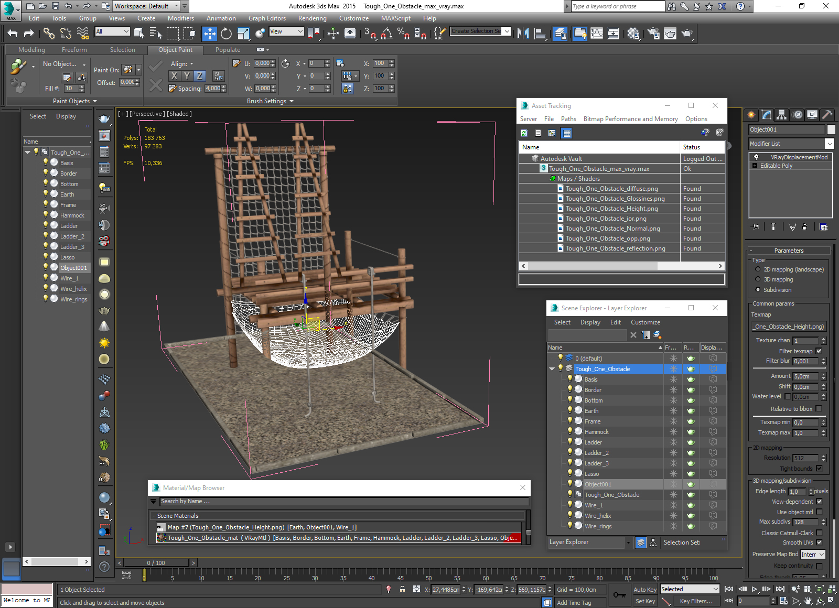Select 3D mapping radio button
The height and width of the screenshot is (608, 839).
click(x=758, y=279)
